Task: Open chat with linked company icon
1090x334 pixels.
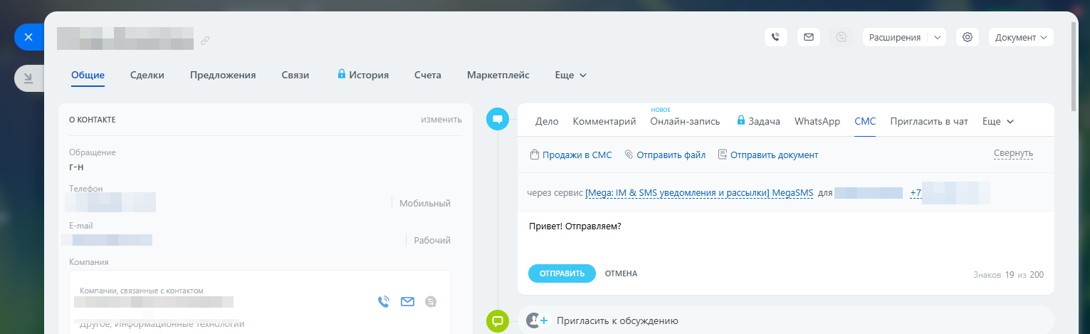Action: point(431,302)
